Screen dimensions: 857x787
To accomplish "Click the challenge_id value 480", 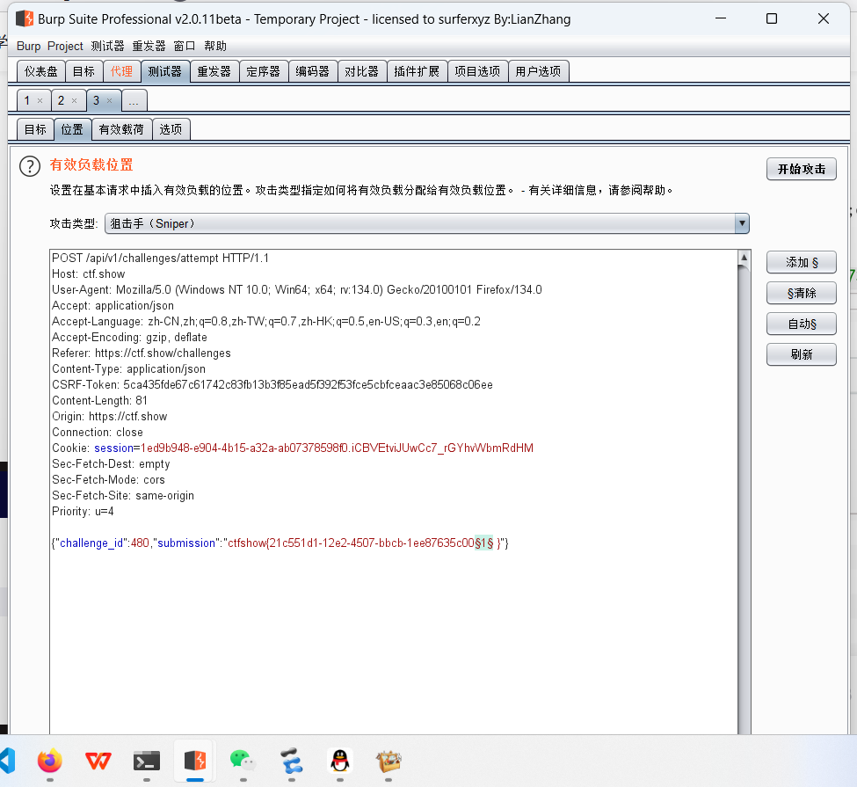I will pos(140,543).
